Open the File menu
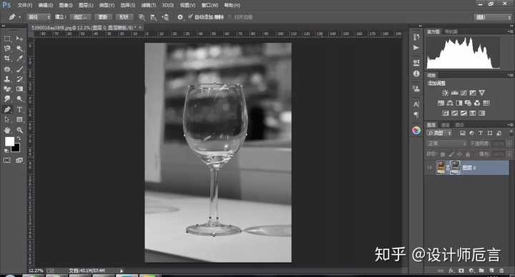Image resolution: width=515 pixels, height=277 pixels. pos(24,5)
